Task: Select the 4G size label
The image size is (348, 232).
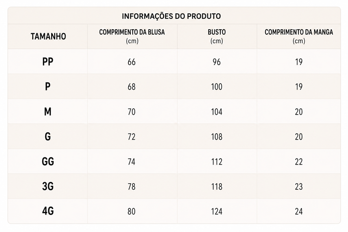Action: 48,211
